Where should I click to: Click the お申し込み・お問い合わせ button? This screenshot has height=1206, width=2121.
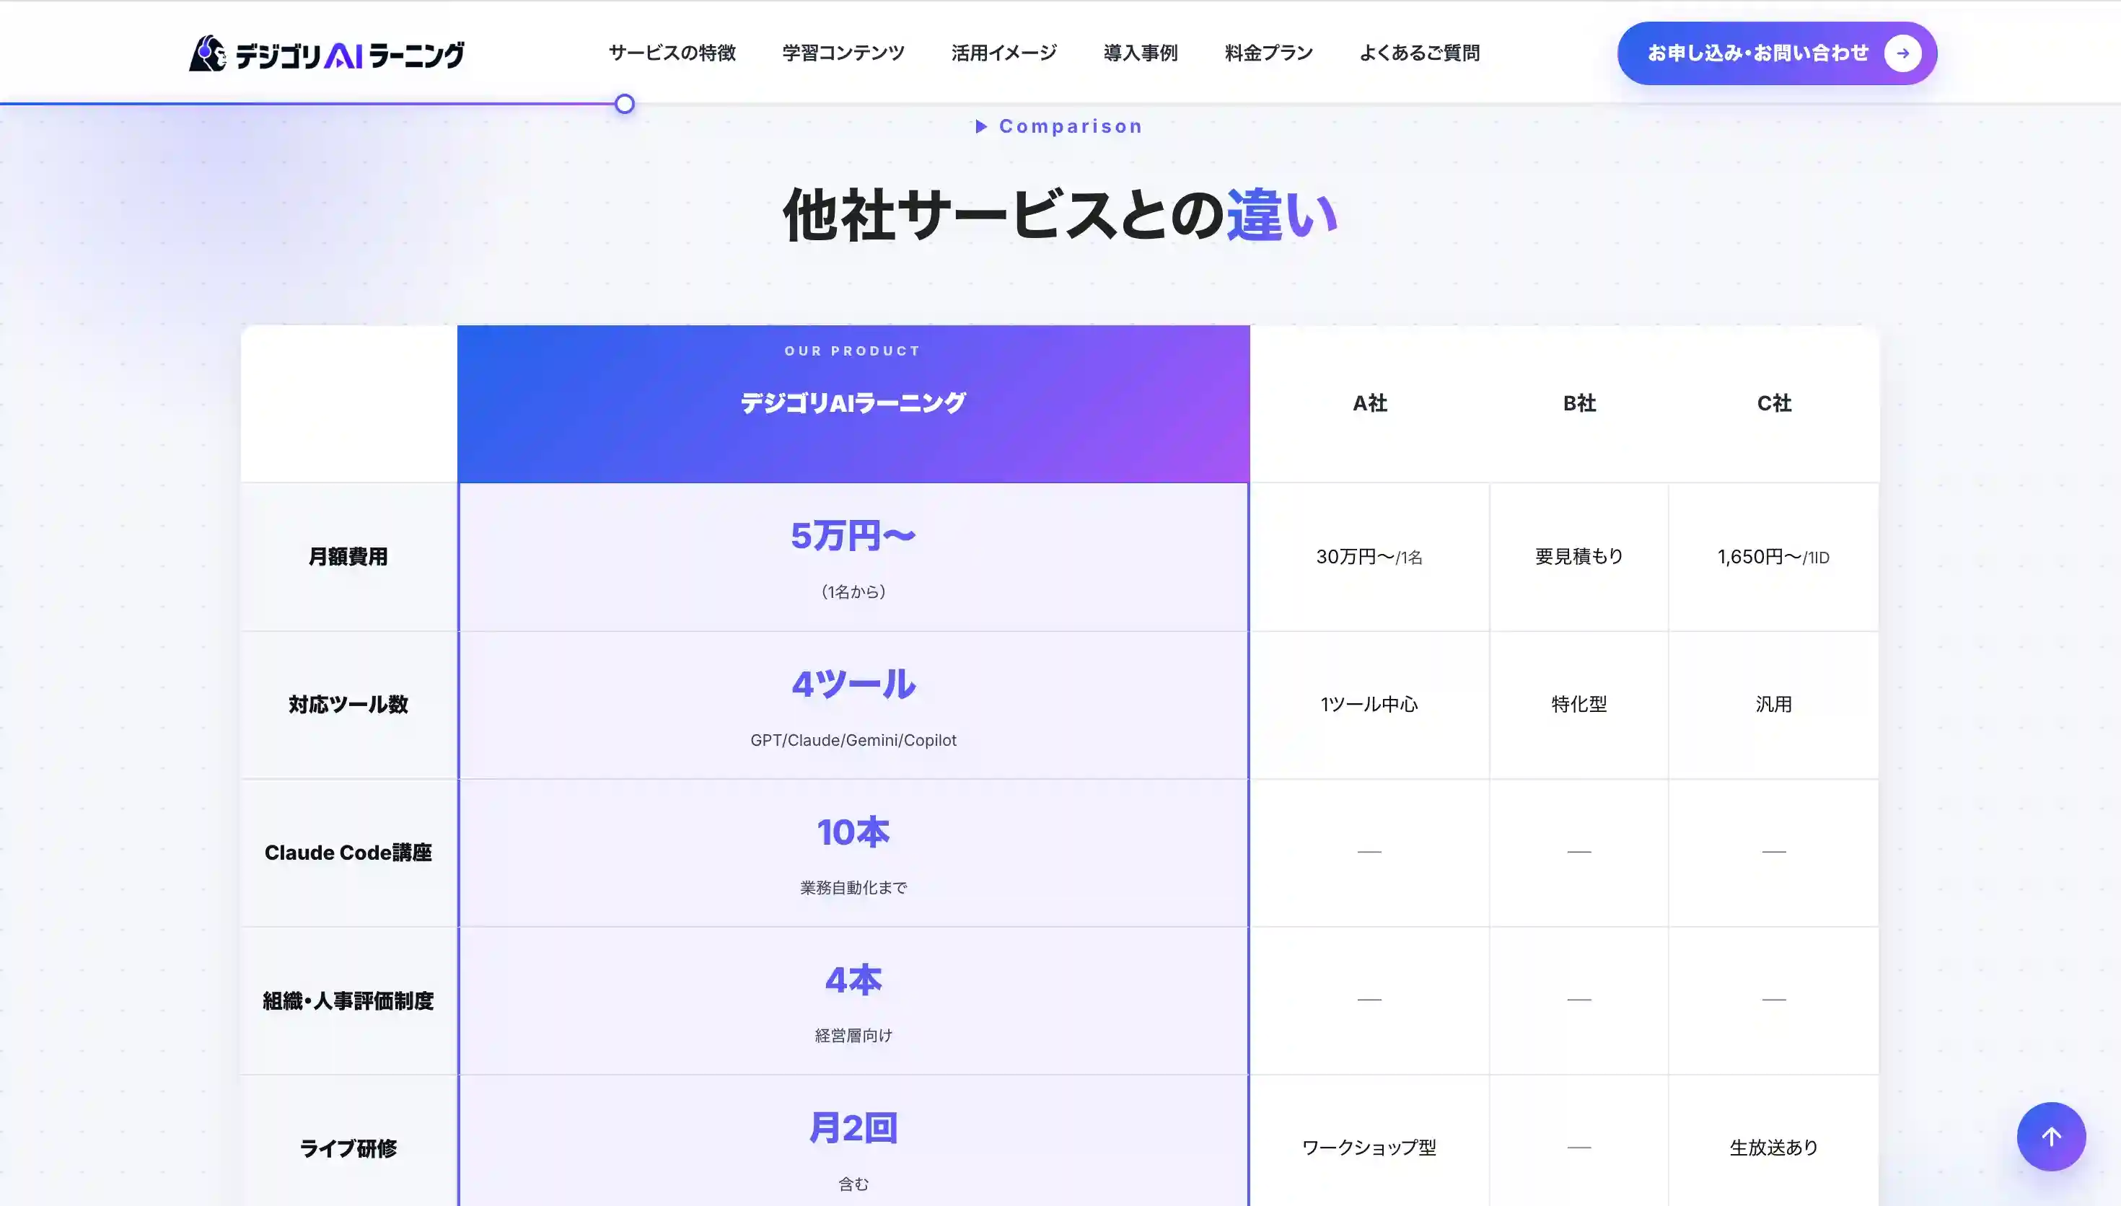1776,54
